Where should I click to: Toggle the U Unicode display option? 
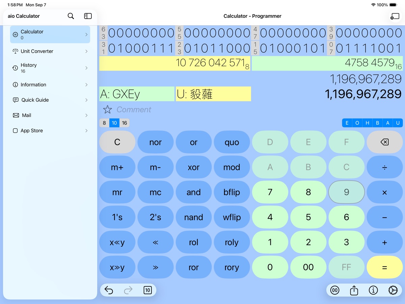tap(398, 123)
